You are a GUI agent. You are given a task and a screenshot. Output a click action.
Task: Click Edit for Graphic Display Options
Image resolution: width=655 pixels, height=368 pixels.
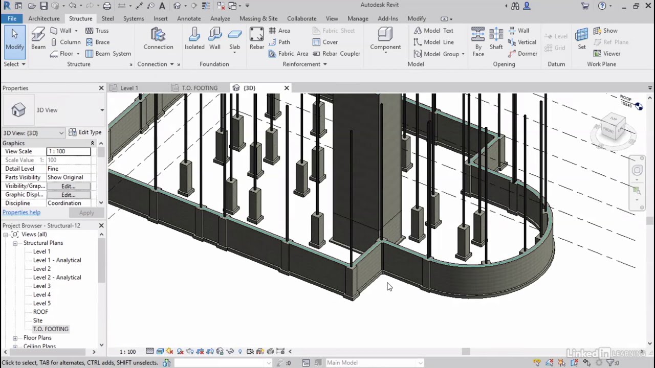68,195
